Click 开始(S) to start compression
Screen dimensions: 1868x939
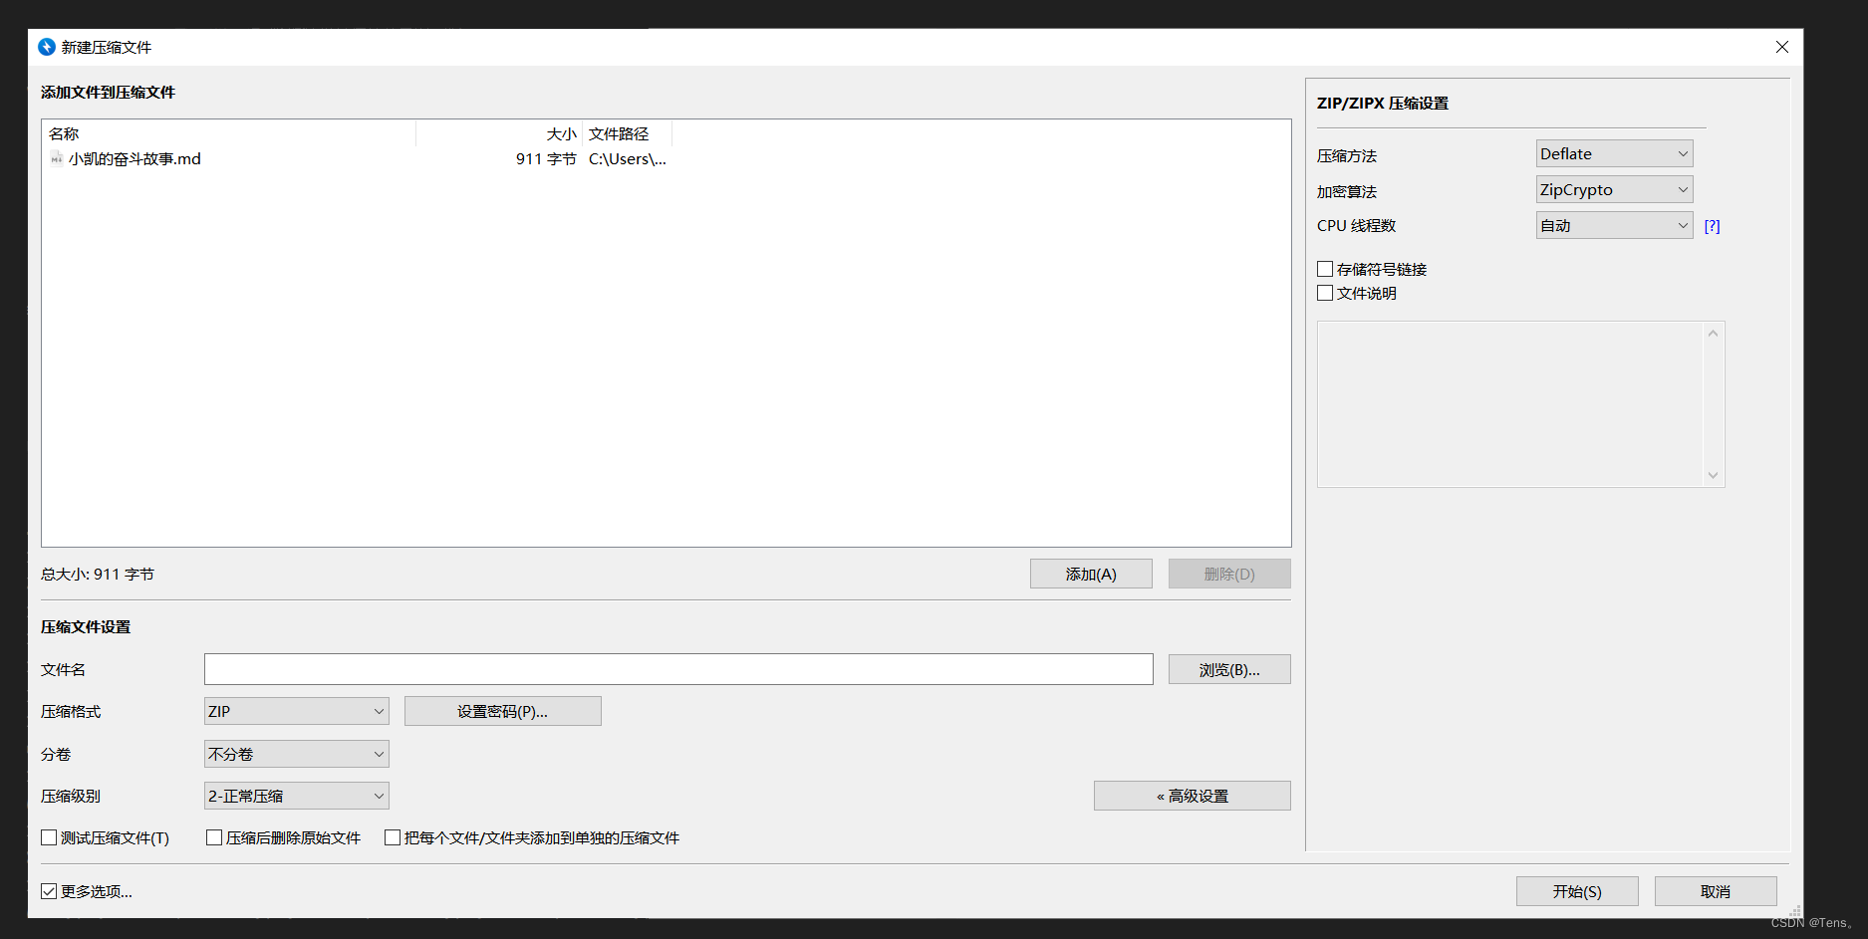point(1577,891)
